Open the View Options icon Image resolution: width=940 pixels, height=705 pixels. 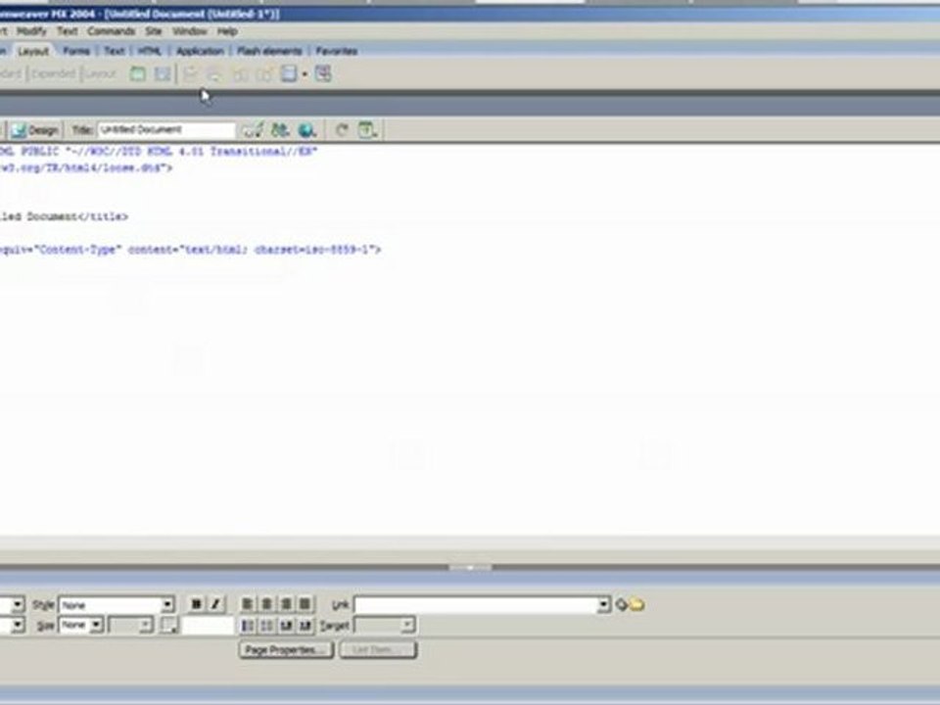tap(367, 129)
